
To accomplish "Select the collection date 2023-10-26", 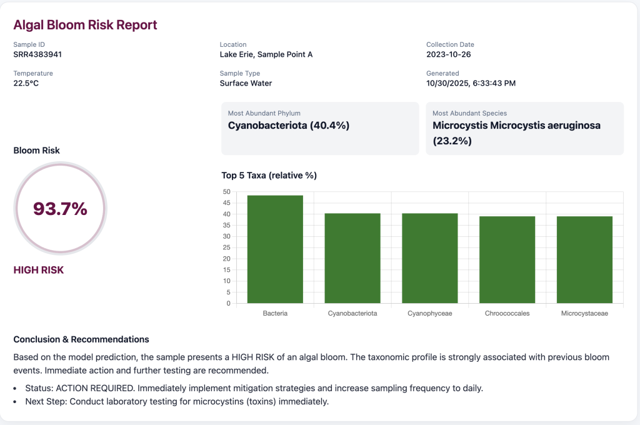I will pos(448,54).
